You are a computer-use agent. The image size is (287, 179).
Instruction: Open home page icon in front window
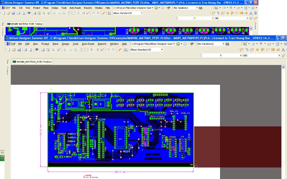[x=192, y=44]
